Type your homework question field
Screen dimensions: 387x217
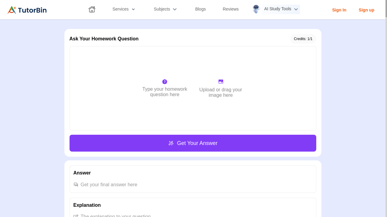(165, 92)
